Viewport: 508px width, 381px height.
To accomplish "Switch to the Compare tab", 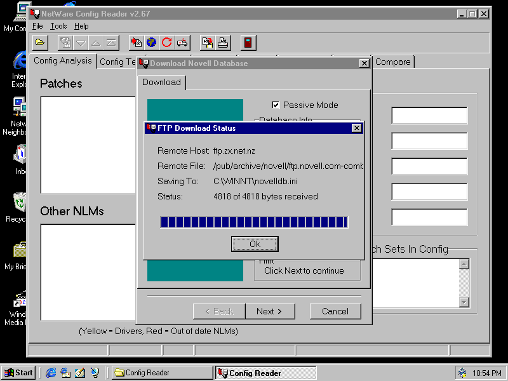I will click(x=392, y=62).
